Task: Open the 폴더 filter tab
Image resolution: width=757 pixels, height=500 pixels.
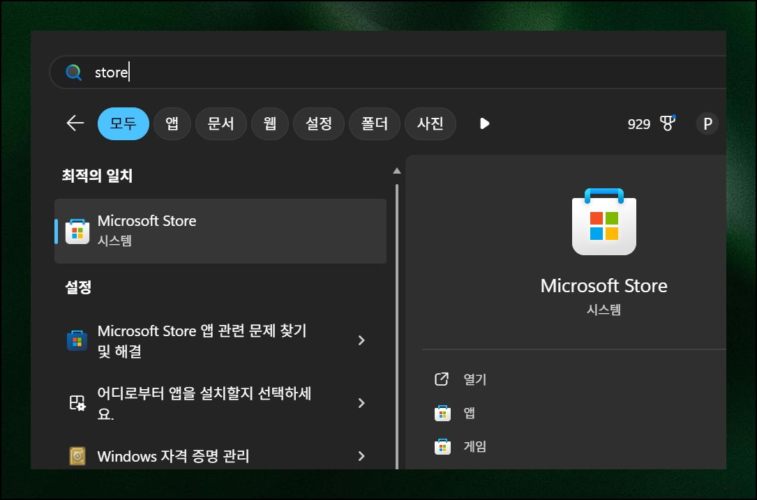Action: 375,123
